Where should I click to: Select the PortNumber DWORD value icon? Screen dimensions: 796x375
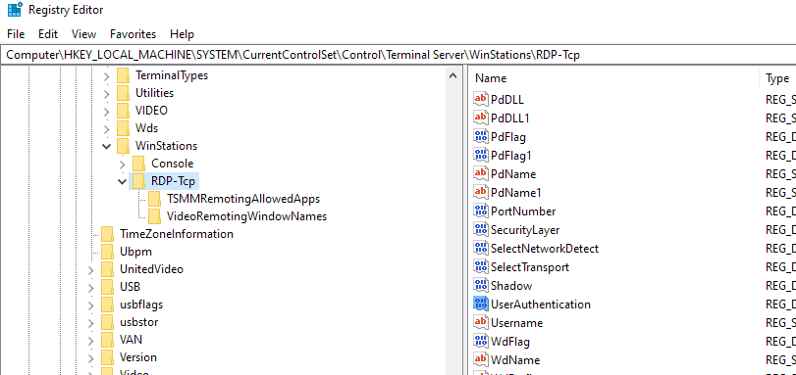pos(480,211)
